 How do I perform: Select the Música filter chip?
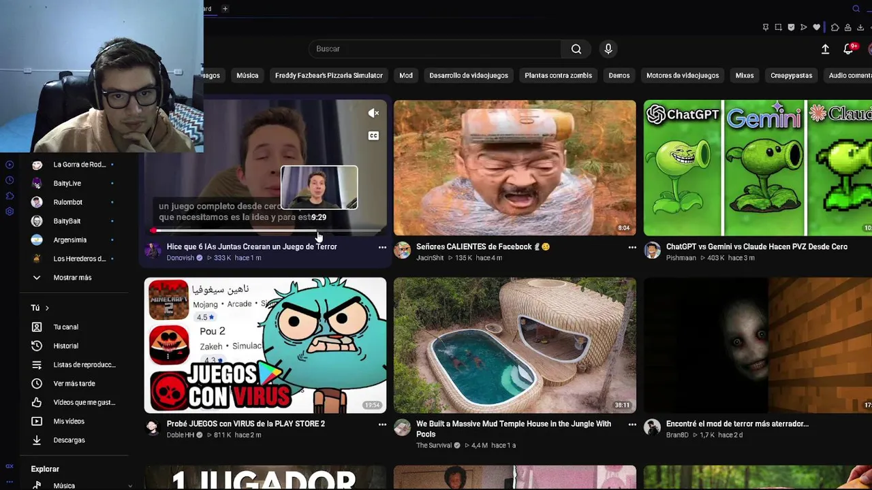(247, 76)
